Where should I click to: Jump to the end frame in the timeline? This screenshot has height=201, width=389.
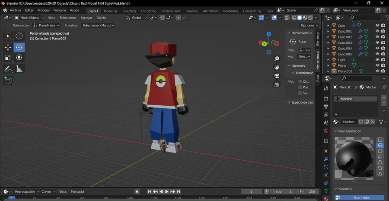(x=179, y=191)
